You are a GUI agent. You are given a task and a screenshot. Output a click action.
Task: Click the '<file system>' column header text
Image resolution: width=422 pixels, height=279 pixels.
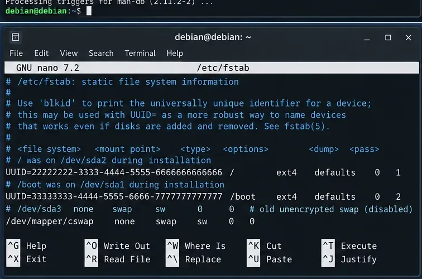pyautogui.click(x=49, y=149)
